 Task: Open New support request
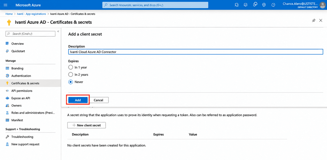point(25,144)
